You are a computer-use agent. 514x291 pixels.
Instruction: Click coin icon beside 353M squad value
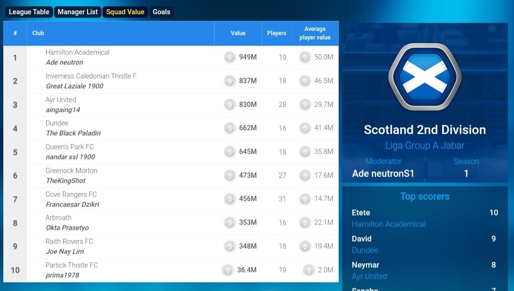pyautogui.click(x=230, y=223)
